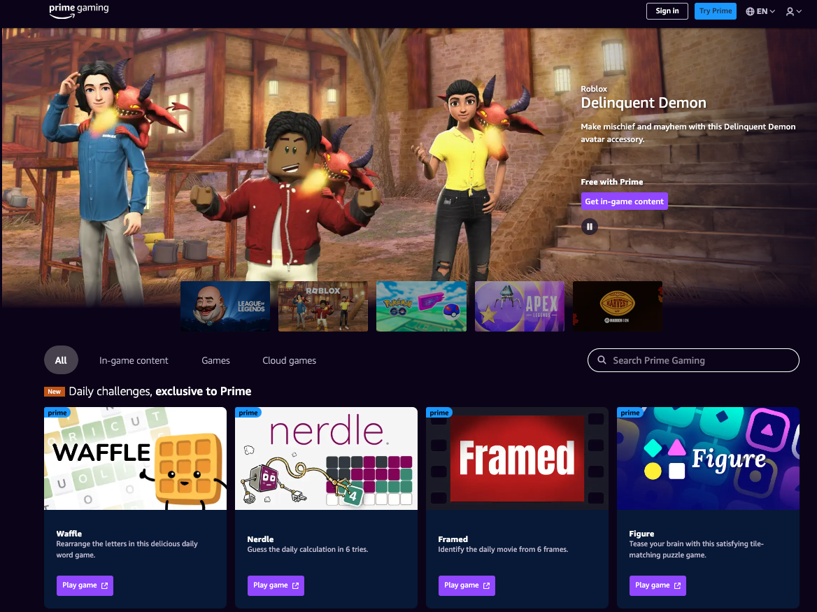Screen dimensions: 817x612
Task: Switch to the All tab
Action: click(x=61, y=360)
